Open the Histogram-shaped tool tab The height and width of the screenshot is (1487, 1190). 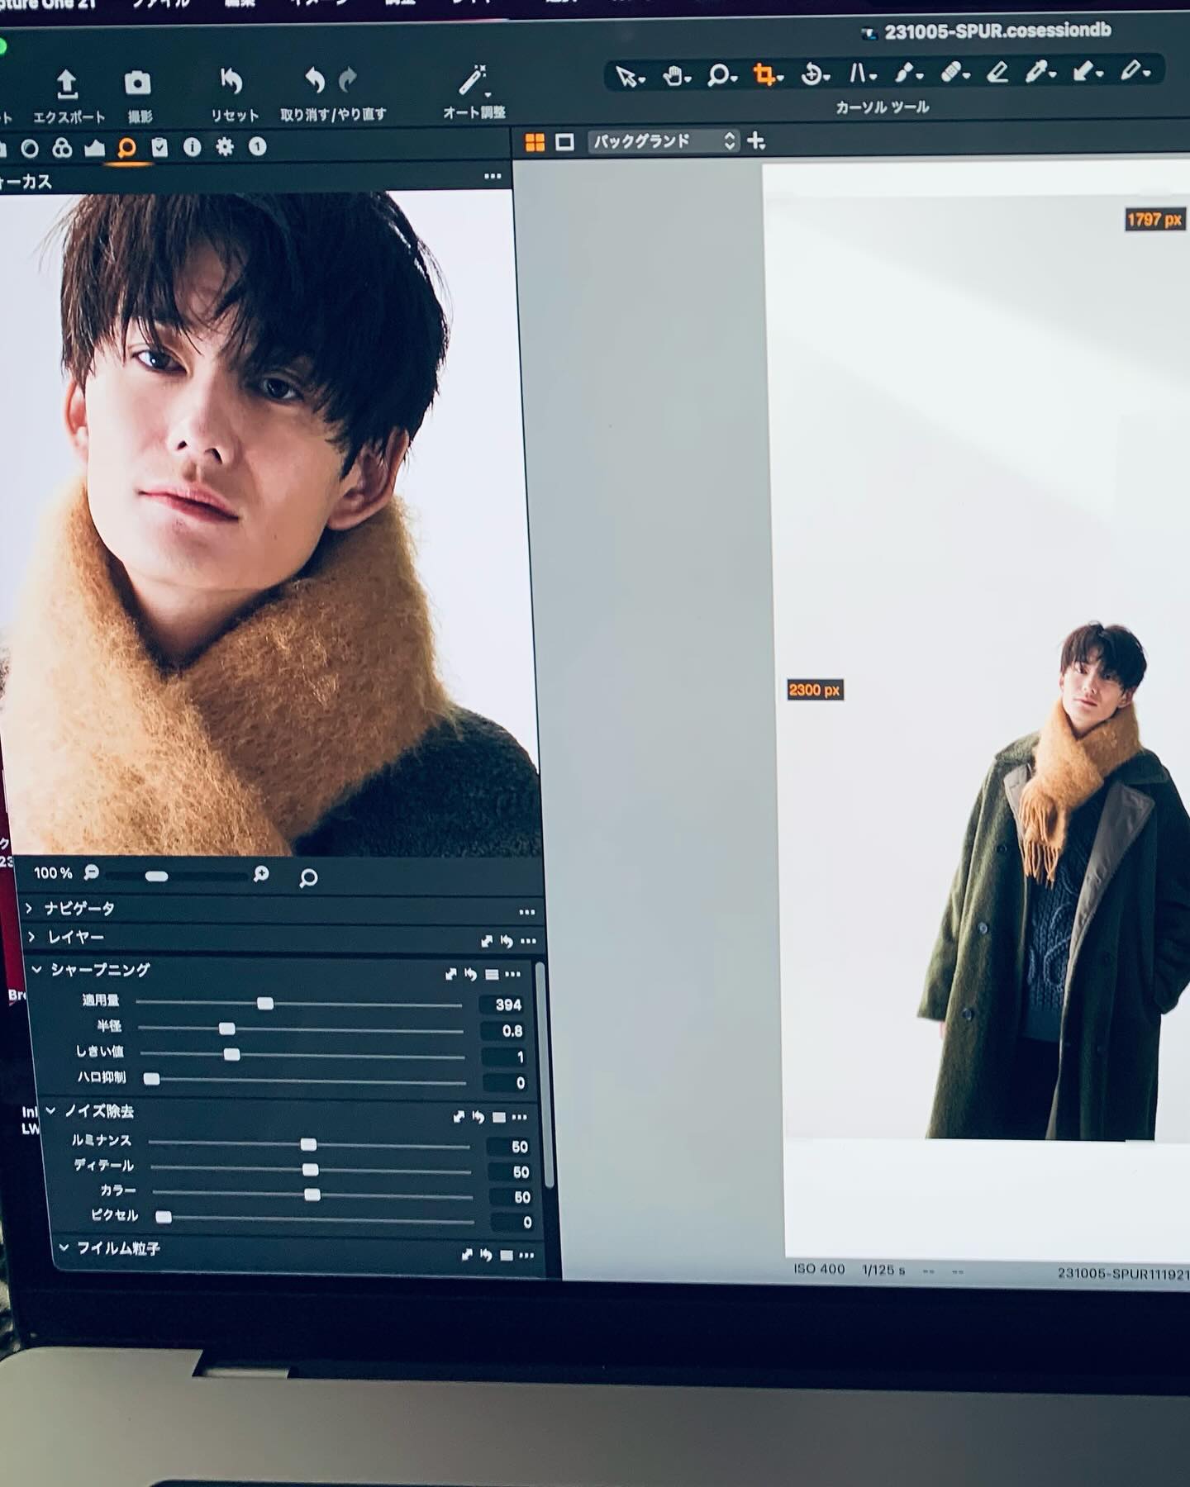(x=94, y=148)
